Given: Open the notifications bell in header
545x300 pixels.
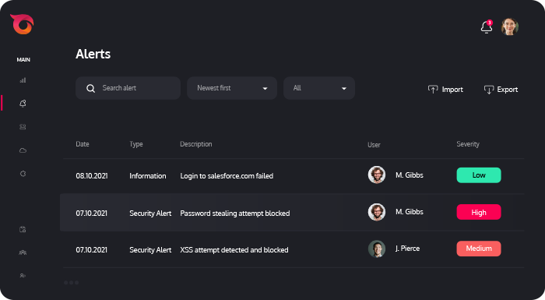Looking at the screenshot, I should (x=487, y=26).
